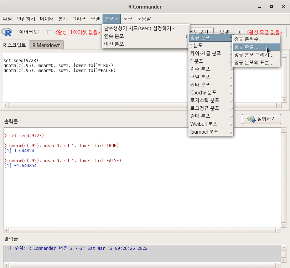This screenshot has height=268, width=290.
Task: Expand the 지수 분포 submenu
Action: 211,69
